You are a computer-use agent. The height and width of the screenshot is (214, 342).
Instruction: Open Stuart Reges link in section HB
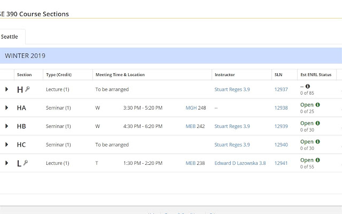pyautogui.click(x=232, y=126)
